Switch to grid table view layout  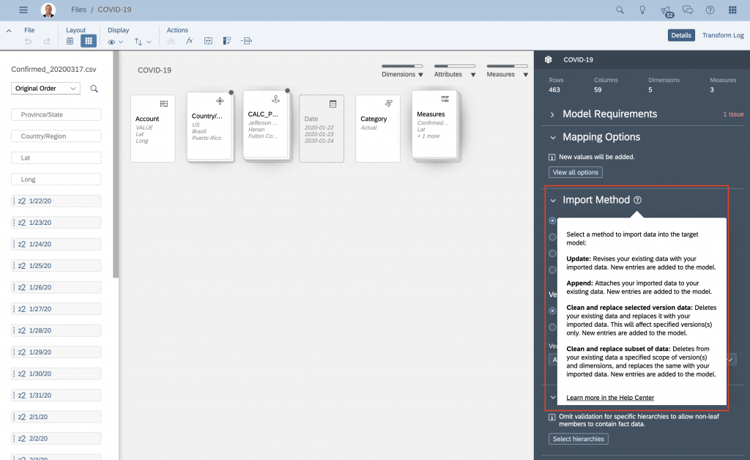[70, 41]
